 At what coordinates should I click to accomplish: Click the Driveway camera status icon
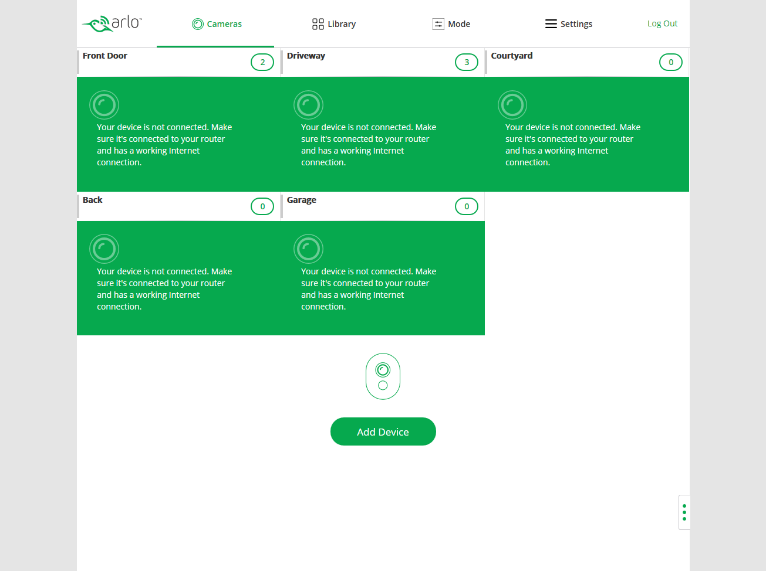[x=308, y=106]
